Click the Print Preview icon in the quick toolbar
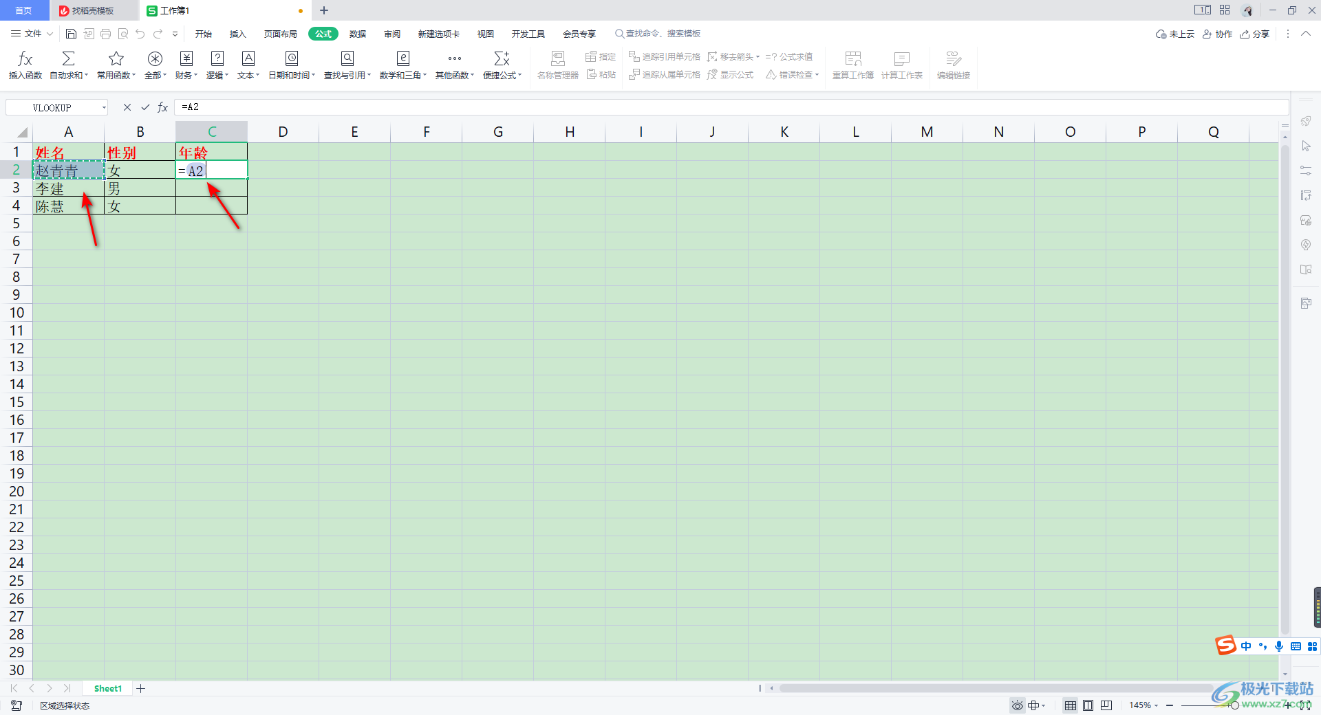The height and width of the screenshot is (715, 1321). 123,34
